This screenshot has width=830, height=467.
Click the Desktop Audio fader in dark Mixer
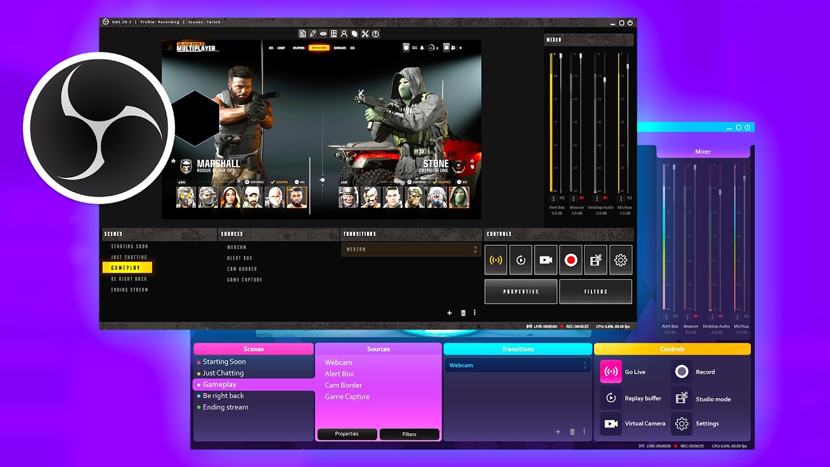pos(605,80)
